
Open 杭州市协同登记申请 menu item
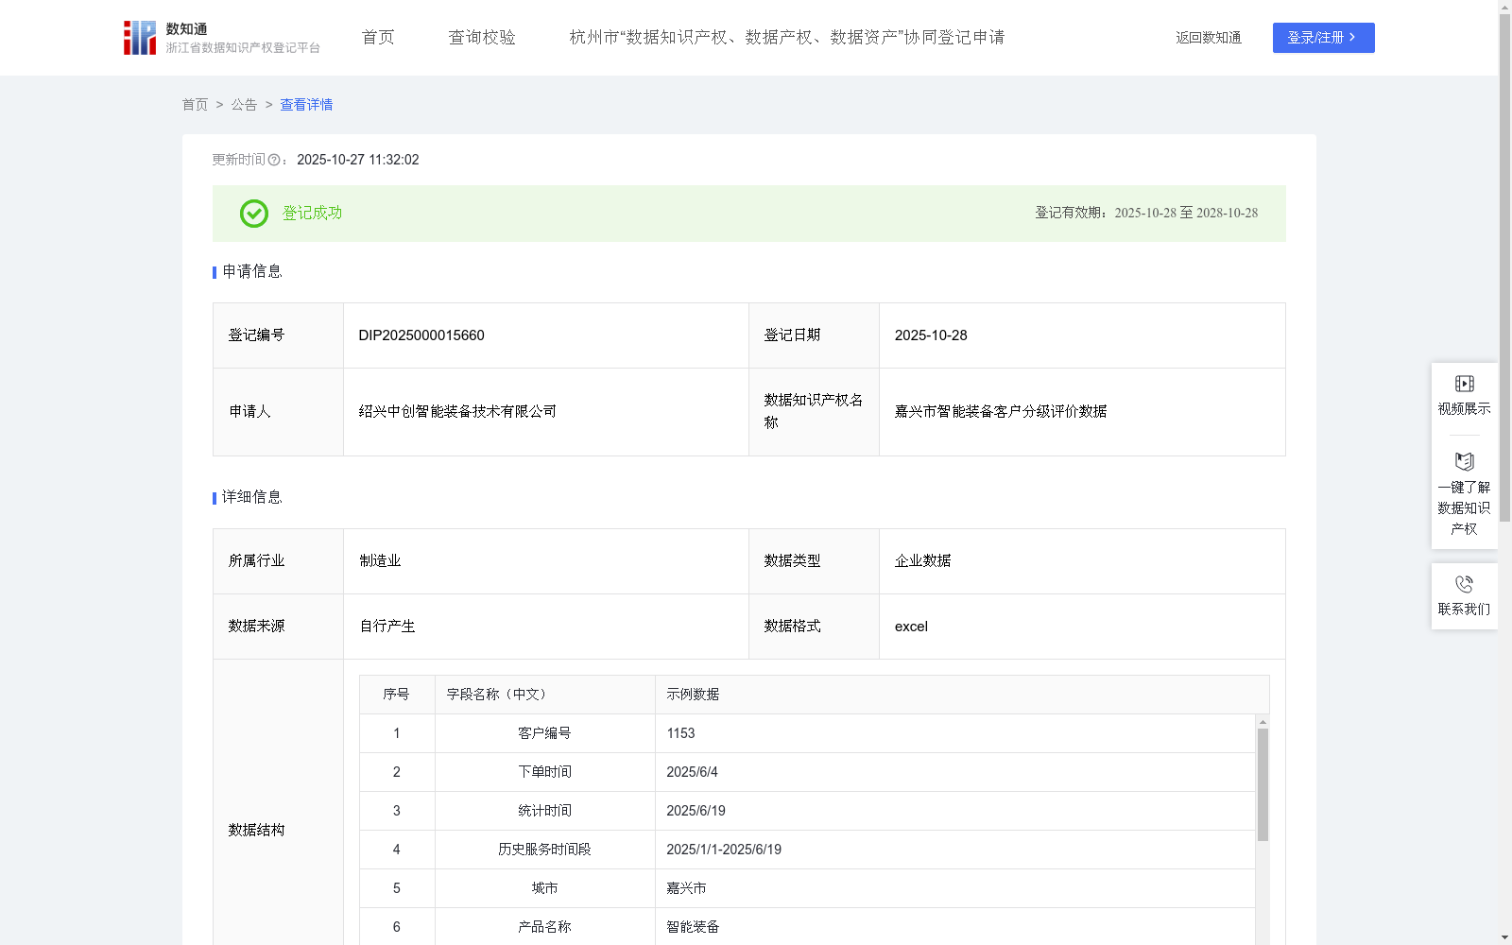pyautogui.click(x=787, y=38)
